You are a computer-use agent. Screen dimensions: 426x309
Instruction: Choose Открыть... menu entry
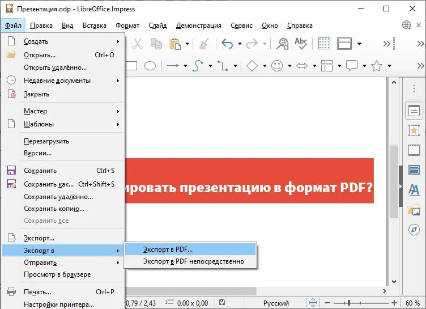pos(63,55)
